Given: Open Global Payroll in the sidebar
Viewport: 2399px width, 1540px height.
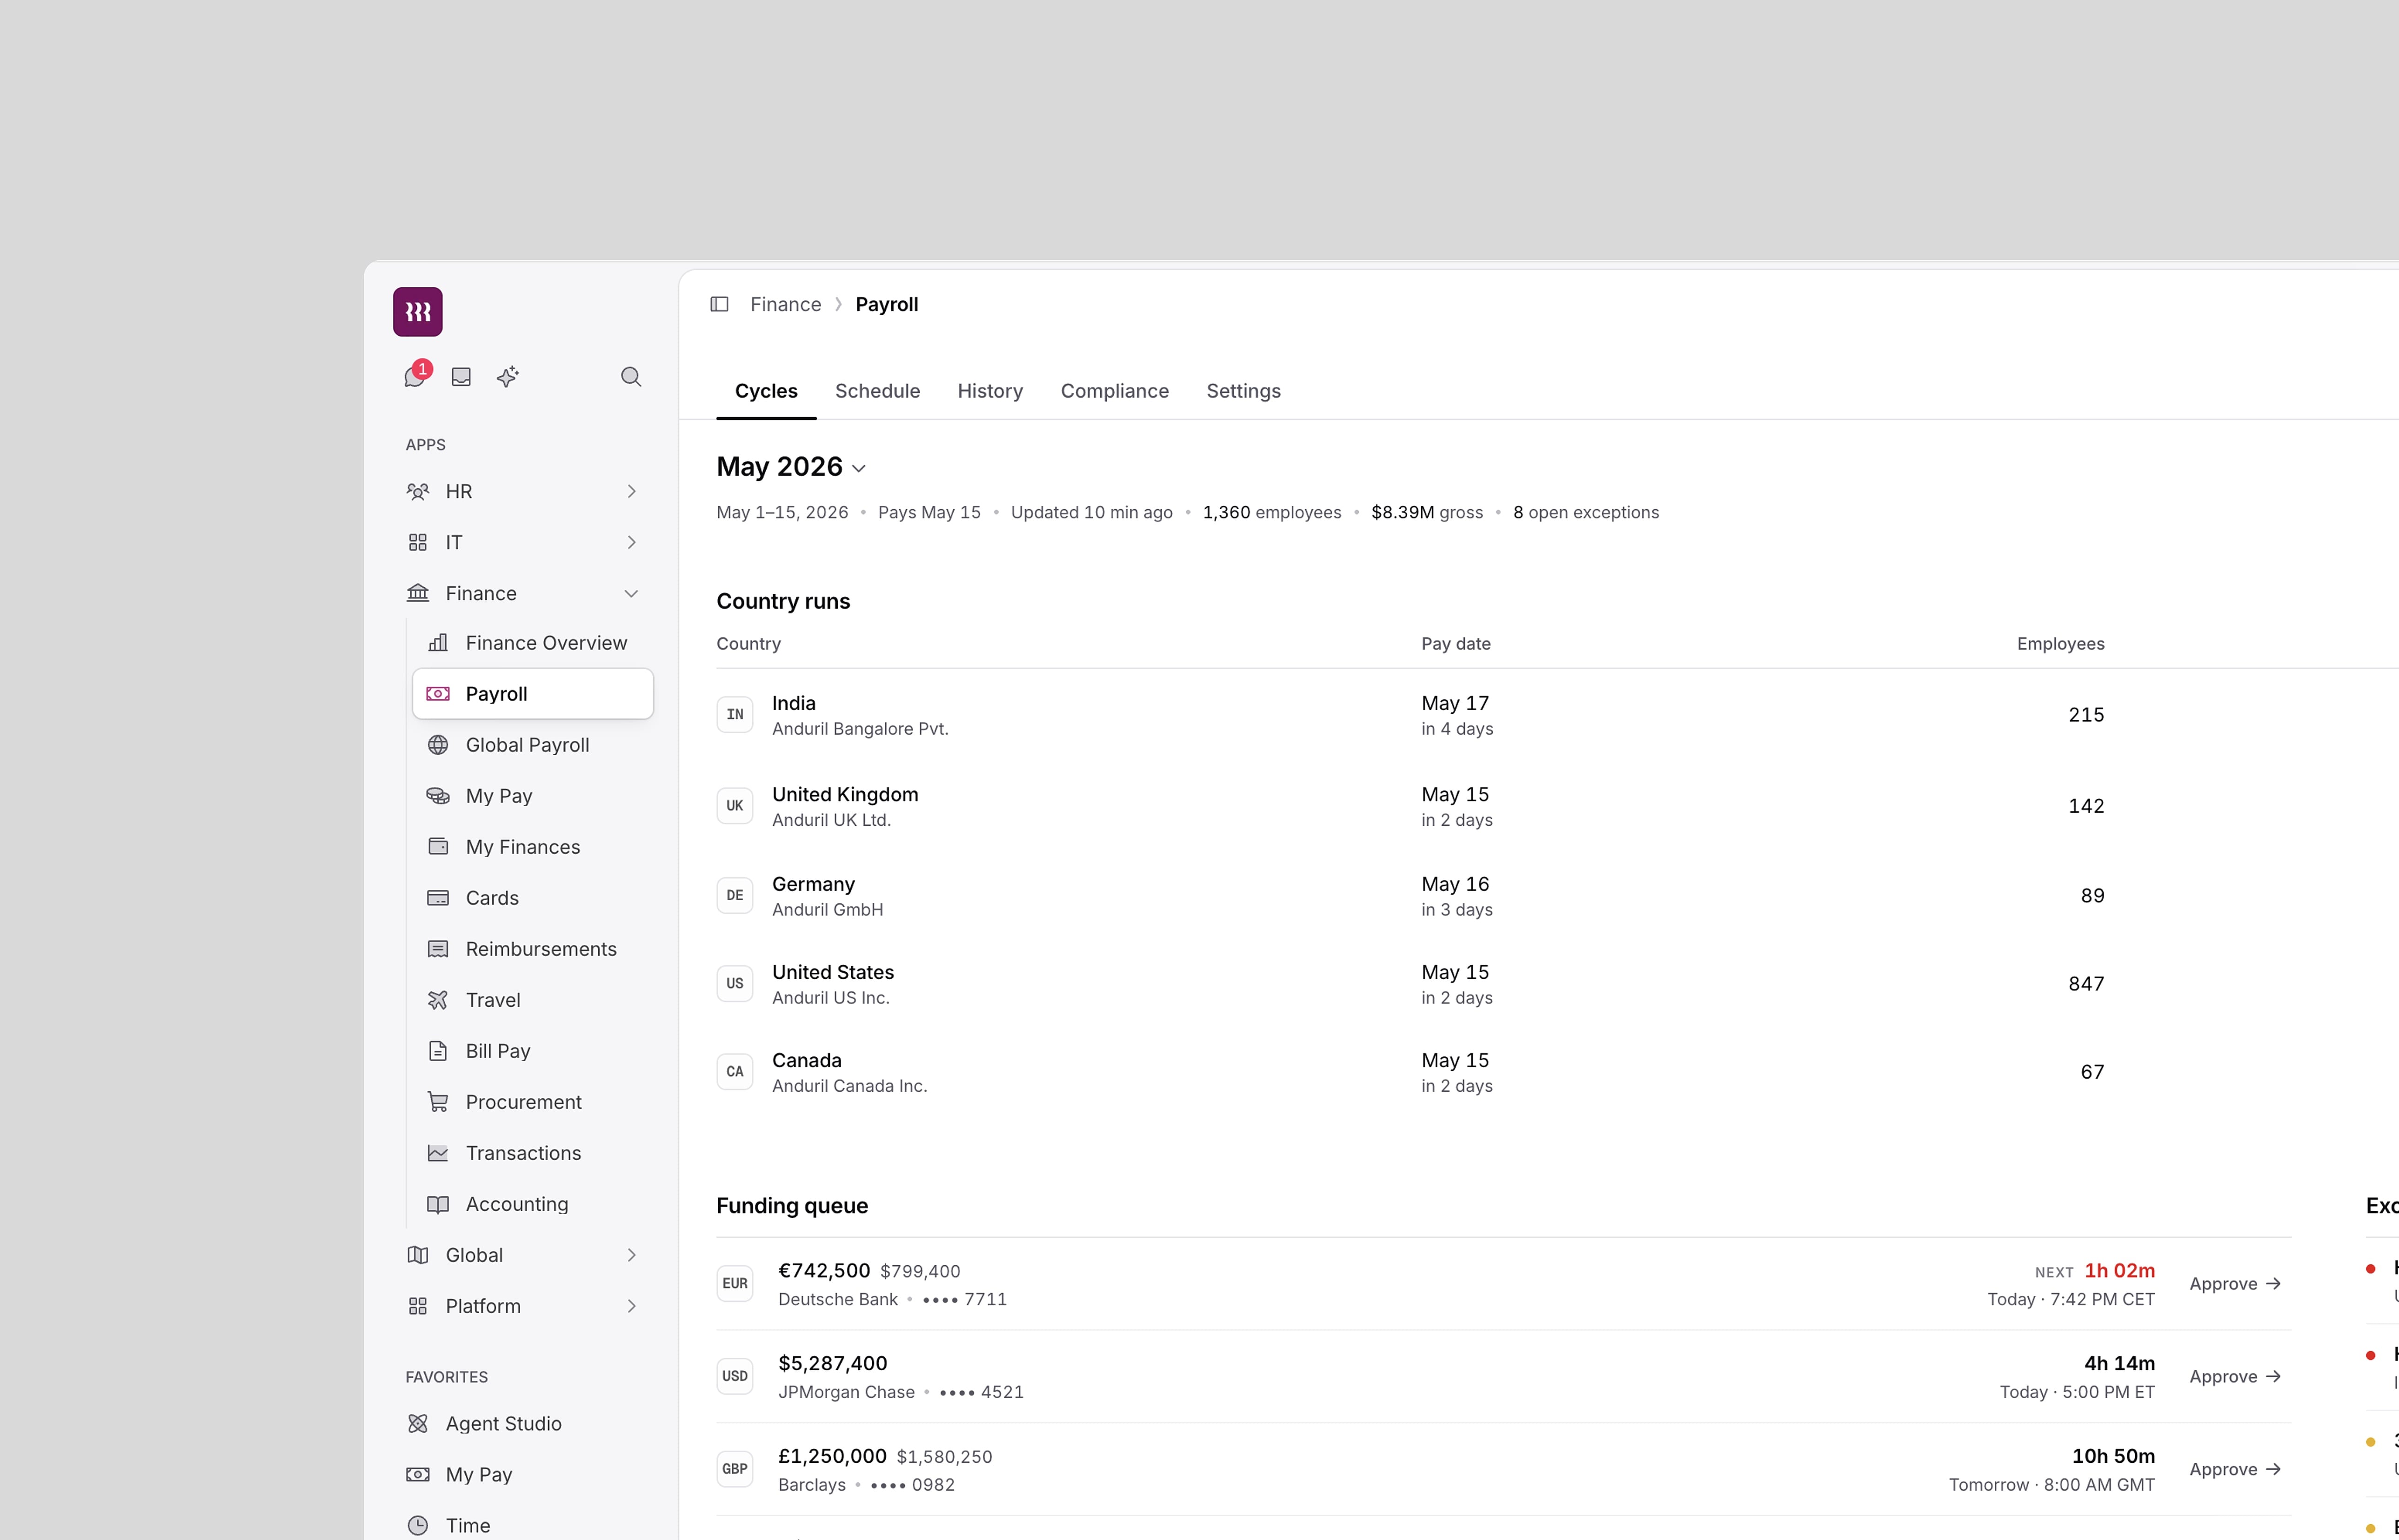Looking at the screenshot, I should [532, 745].
